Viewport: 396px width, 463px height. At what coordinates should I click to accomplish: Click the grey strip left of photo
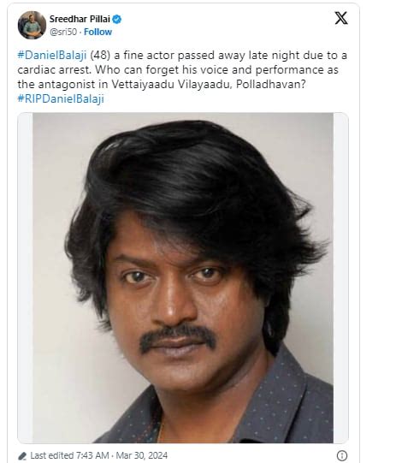[25, 277]
